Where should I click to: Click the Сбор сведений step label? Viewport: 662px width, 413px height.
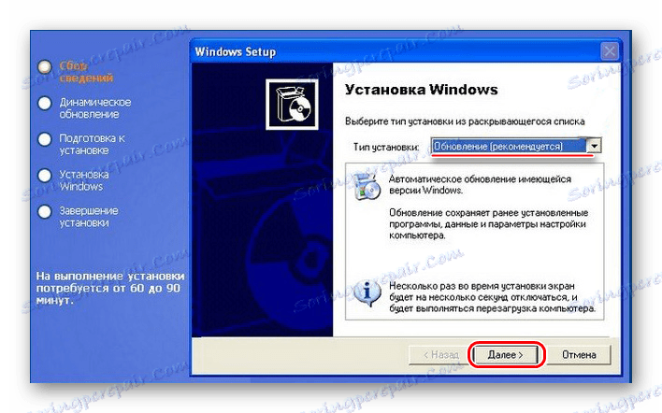point(86,72)
